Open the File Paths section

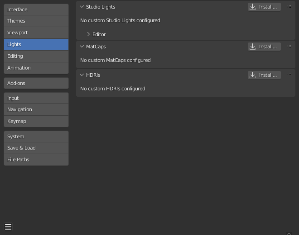(36, 160)
